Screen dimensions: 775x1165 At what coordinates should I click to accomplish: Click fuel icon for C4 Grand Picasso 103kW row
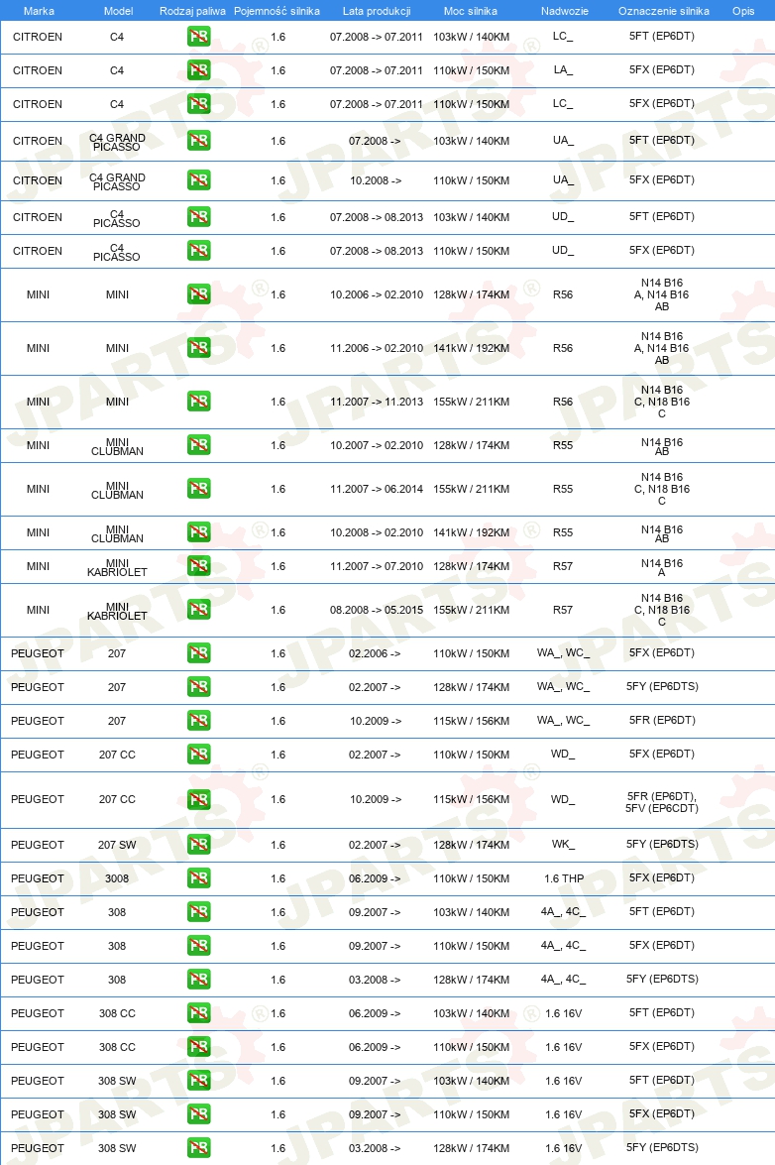[x=199, y=141]
